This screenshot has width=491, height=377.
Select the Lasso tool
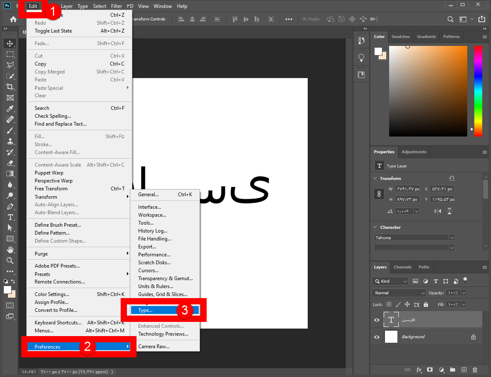(x=10, y=65)
